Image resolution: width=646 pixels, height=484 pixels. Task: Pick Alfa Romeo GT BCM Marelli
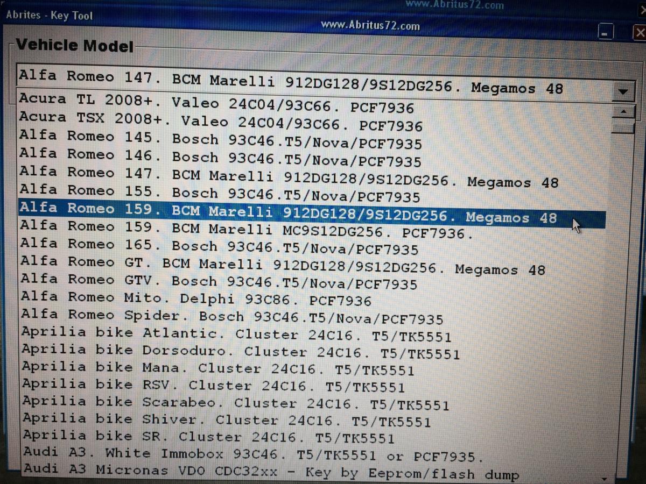(283, 266)
